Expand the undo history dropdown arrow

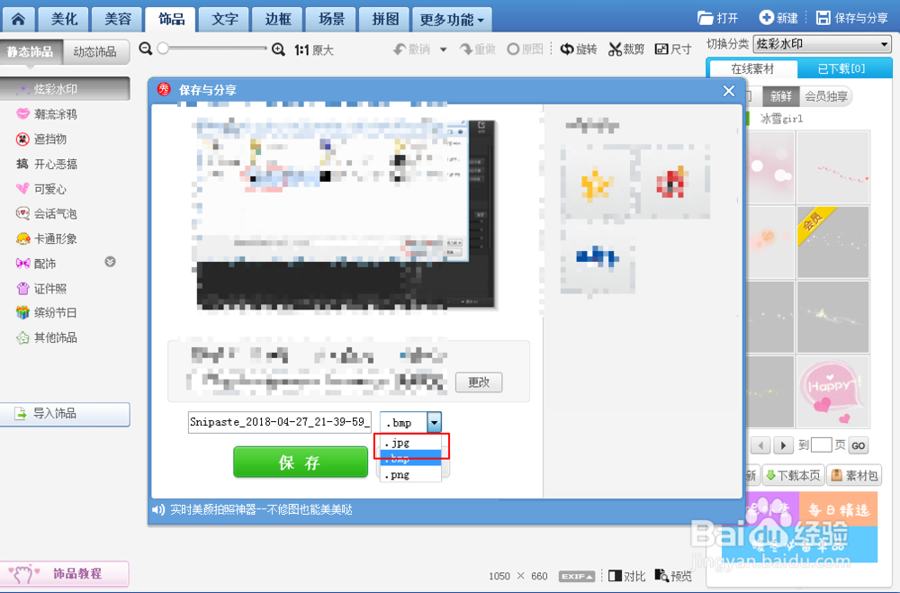click(443, 50)
